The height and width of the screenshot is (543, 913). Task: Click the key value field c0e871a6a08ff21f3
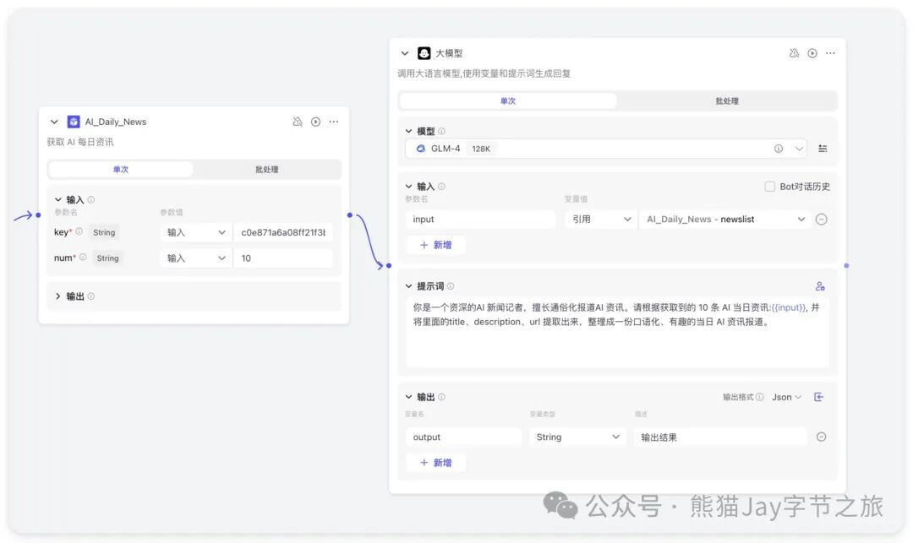point(283,232)
